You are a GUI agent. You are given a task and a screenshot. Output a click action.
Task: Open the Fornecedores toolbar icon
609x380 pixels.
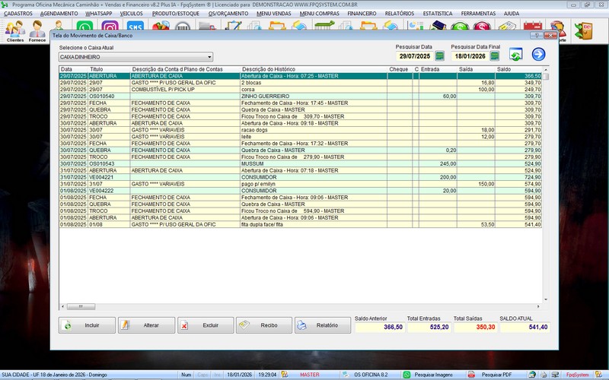click(x=37, y=30)
